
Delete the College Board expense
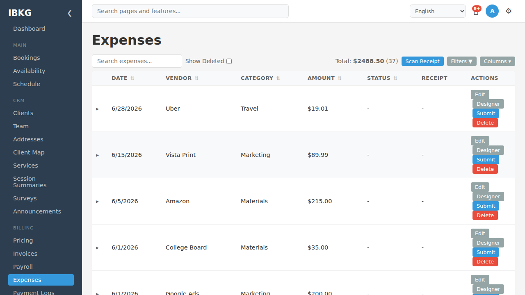pyautogui.click(x=485, y=262)
